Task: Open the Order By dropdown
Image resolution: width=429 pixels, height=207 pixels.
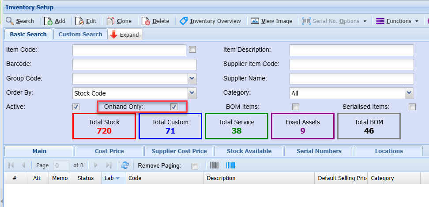Action: 192,93
